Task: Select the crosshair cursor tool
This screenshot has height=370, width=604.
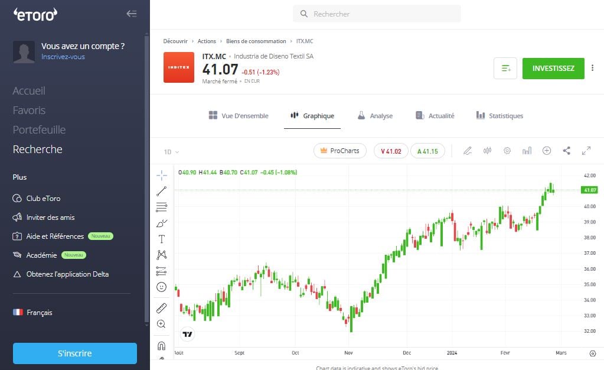Action: [x=161, y=175]
